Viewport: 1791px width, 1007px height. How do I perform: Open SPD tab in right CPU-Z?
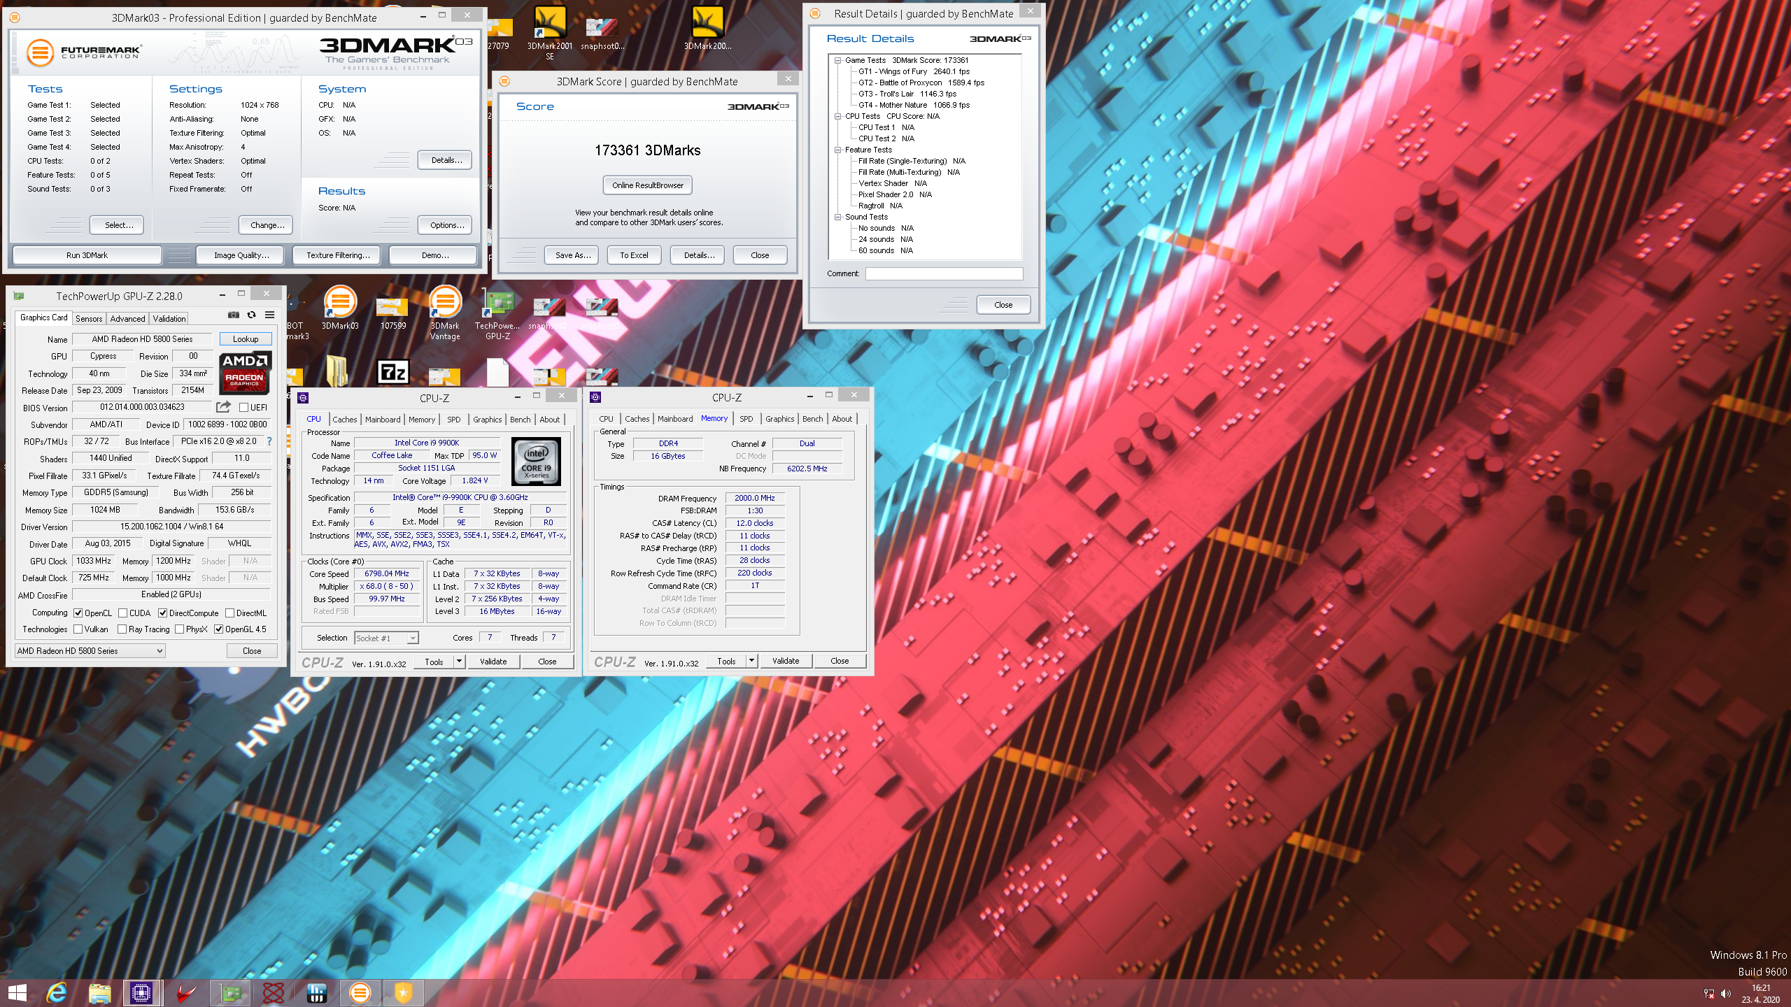pos(746,419)
